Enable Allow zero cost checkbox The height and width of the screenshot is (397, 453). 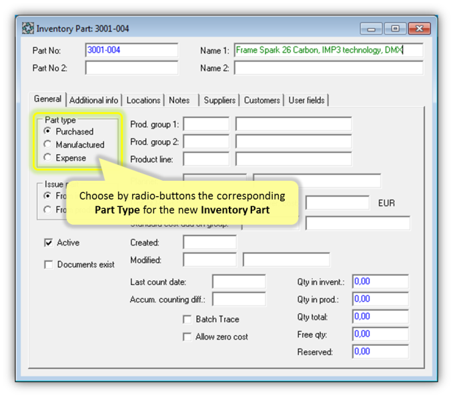tap(187, 337)
